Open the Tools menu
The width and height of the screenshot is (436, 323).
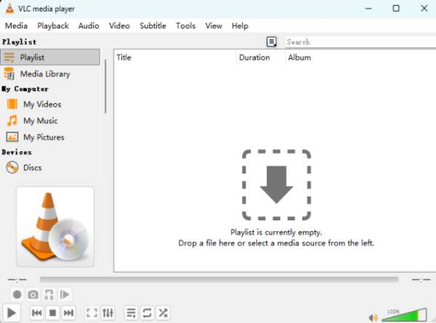[185, 26]
